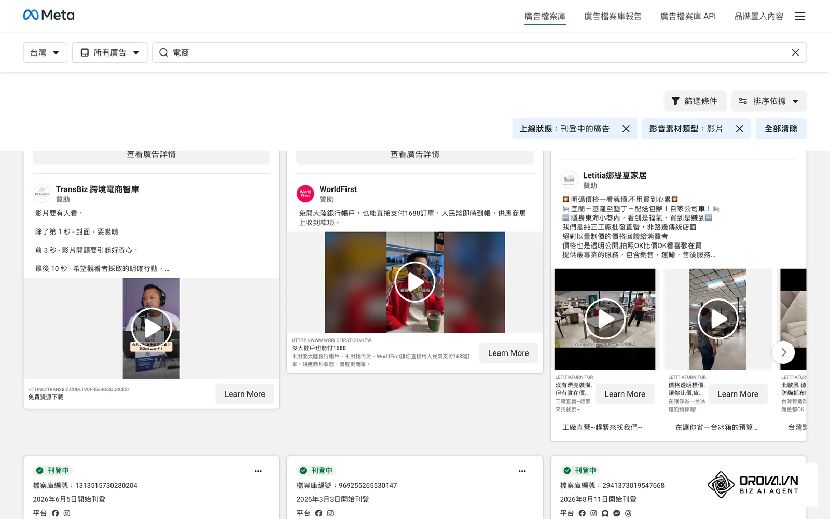The width and height of the screenshot is (830, 519).
Task: Play the WorldFirst video ad
Action: tap(415, 282)
